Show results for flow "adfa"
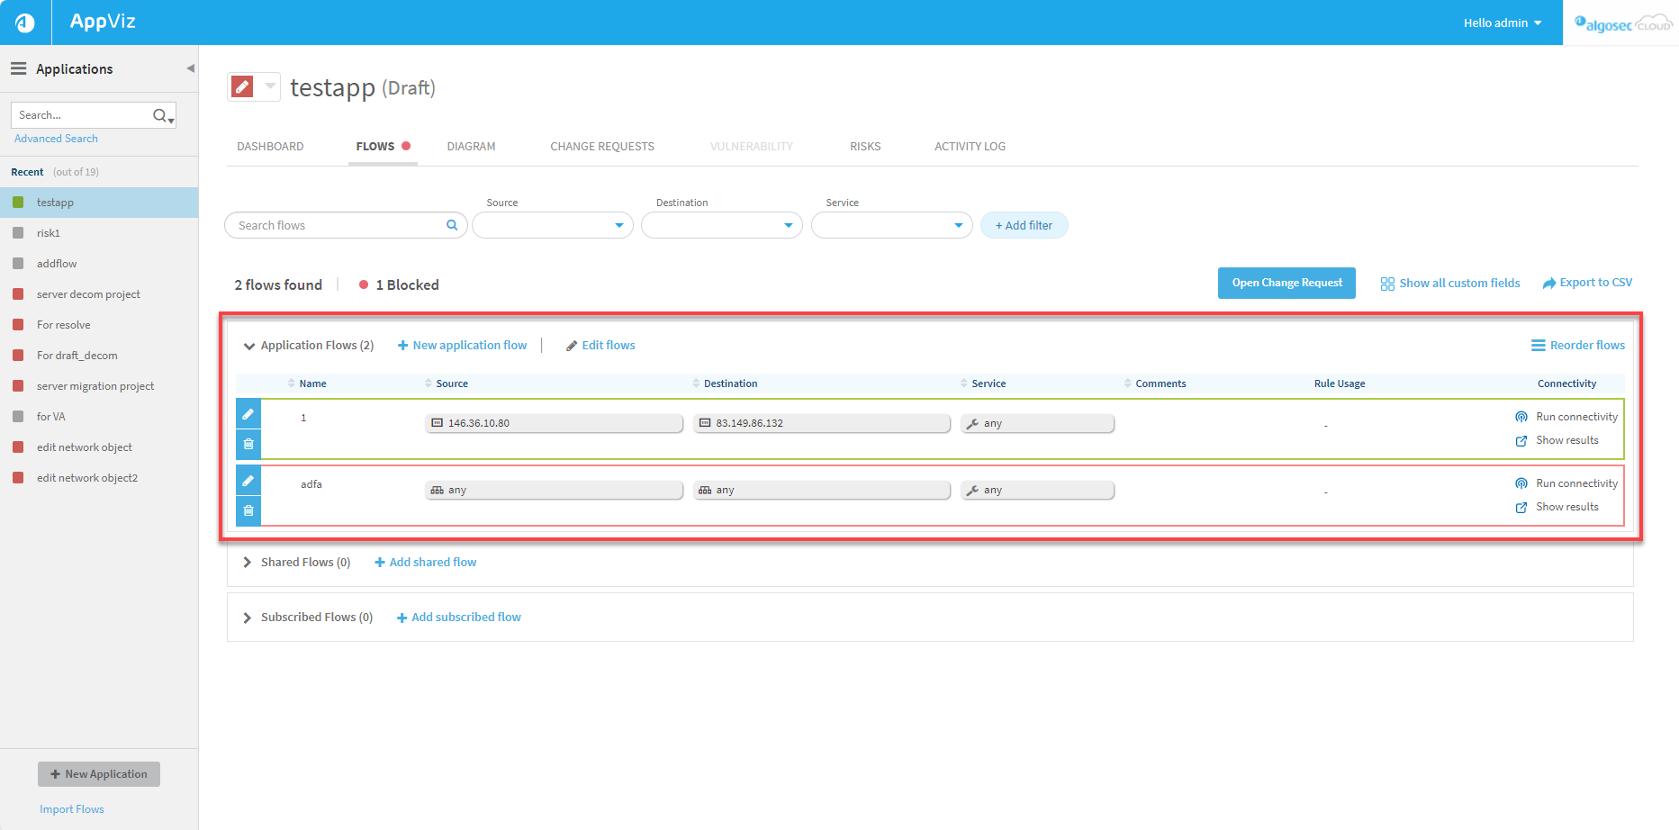 pos(1566,506)
